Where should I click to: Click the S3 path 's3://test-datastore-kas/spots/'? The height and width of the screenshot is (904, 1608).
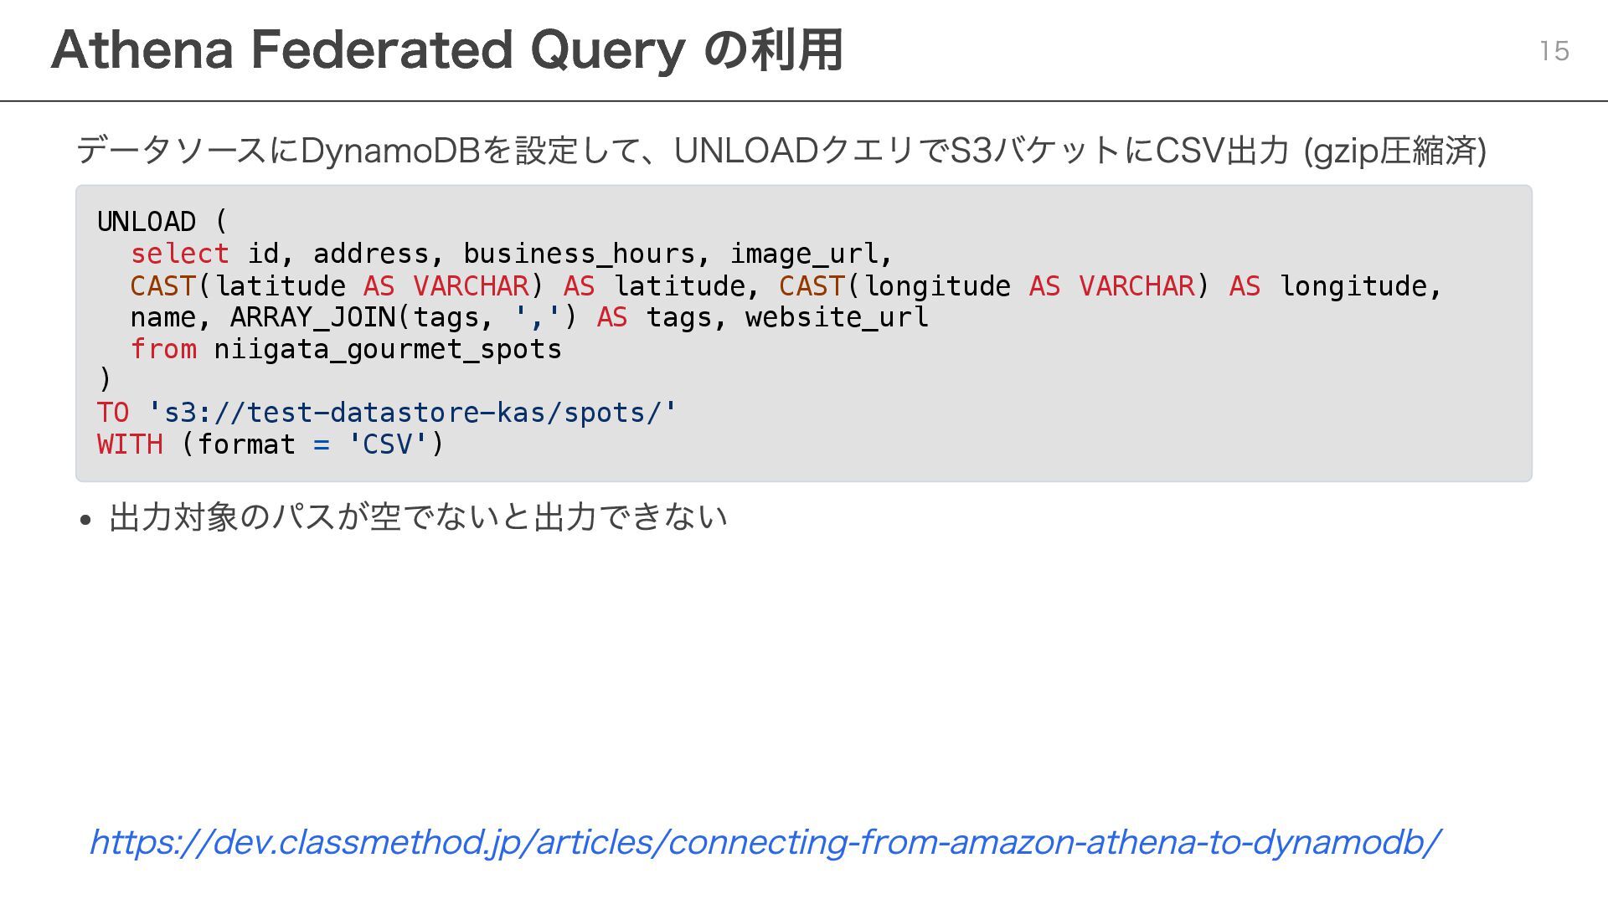pyautogui.click(x=411, y=413)
